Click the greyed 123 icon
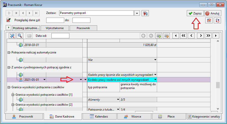 click(x=29, y=36)
